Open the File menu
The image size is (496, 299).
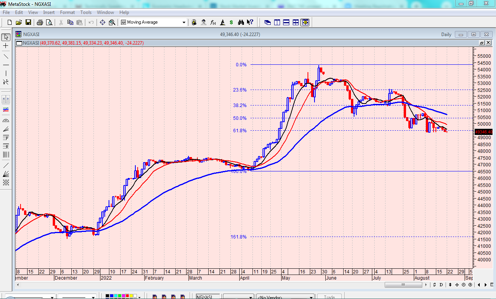click(x=6, y=12)
